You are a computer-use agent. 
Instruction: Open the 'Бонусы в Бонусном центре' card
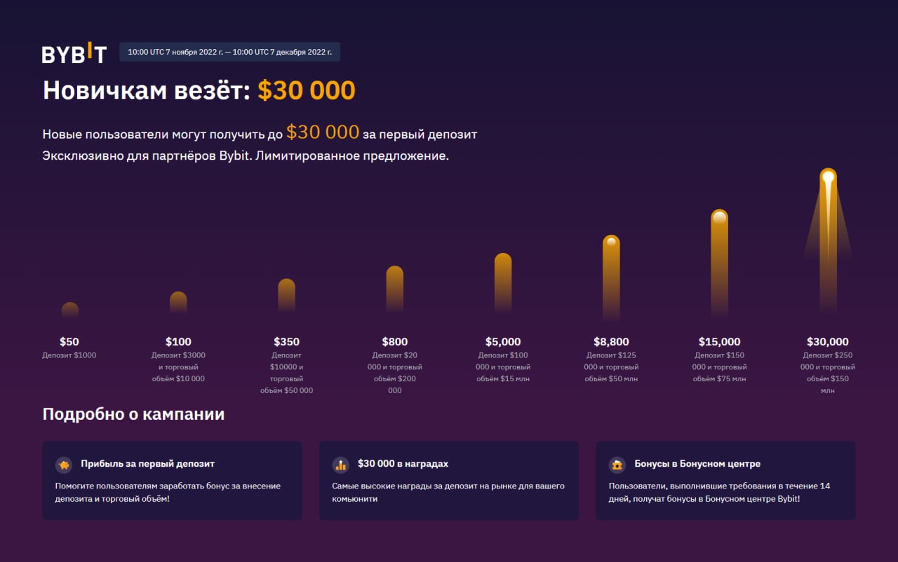pyautogui.click(x=725, y=481)
